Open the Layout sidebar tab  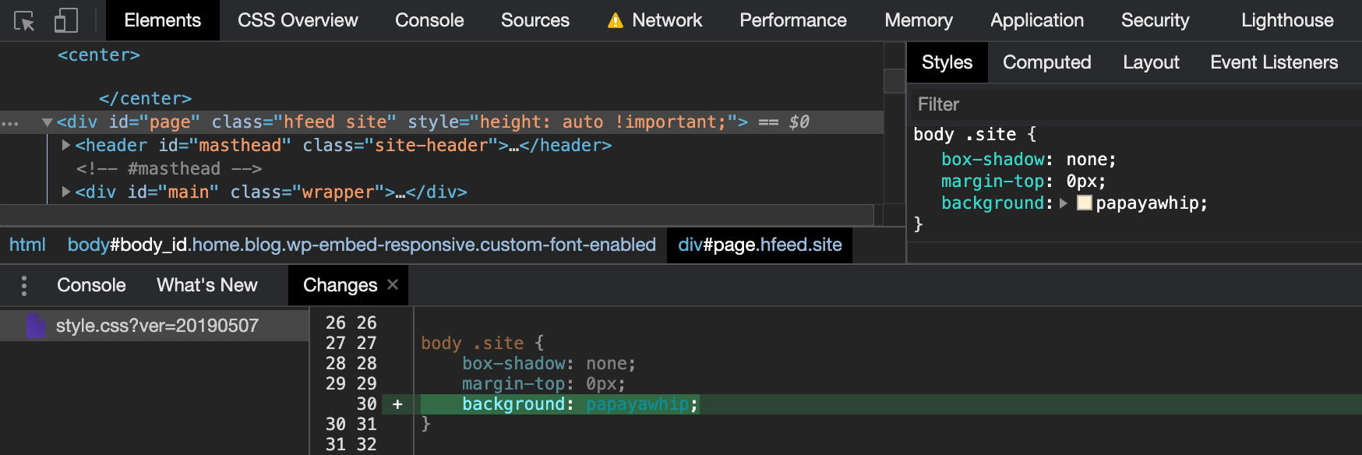pyautogui.click(x=1151, y=62)
